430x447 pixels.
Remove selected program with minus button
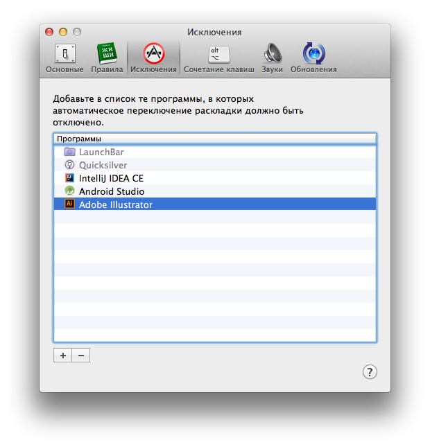81,356
